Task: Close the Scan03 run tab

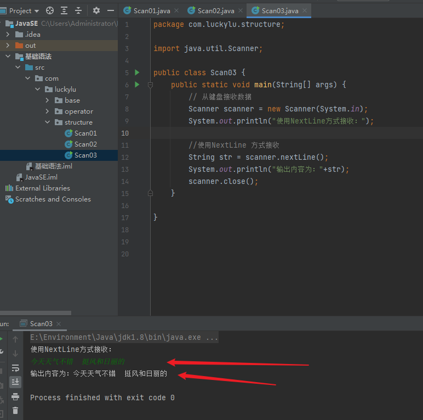Action: 59,323
